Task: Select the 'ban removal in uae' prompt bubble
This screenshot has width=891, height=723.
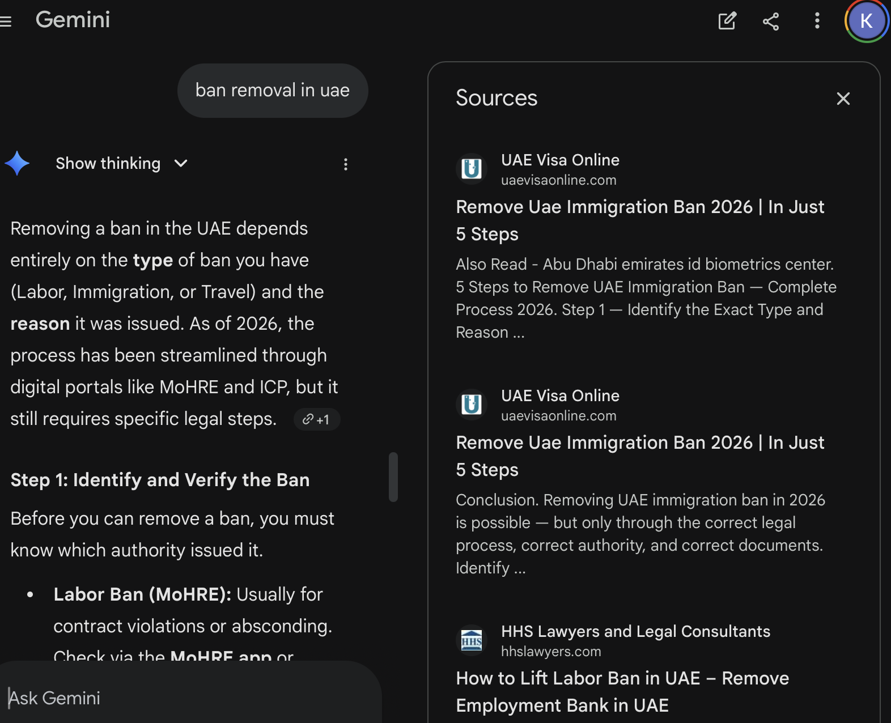Action: coord(273,91)
